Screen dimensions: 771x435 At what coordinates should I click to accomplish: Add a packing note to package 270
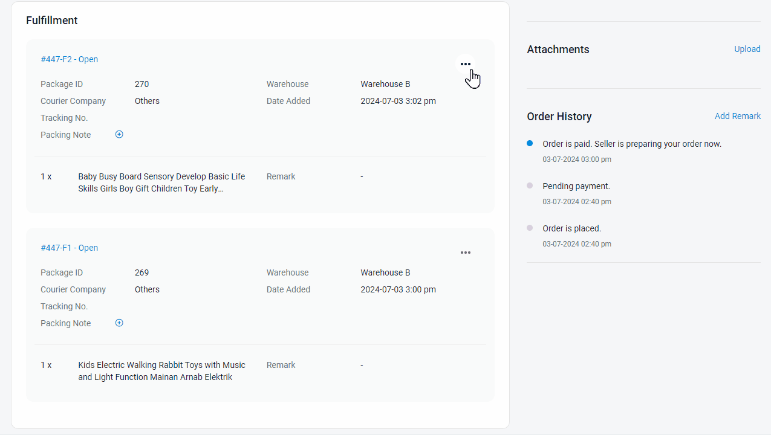119,135
